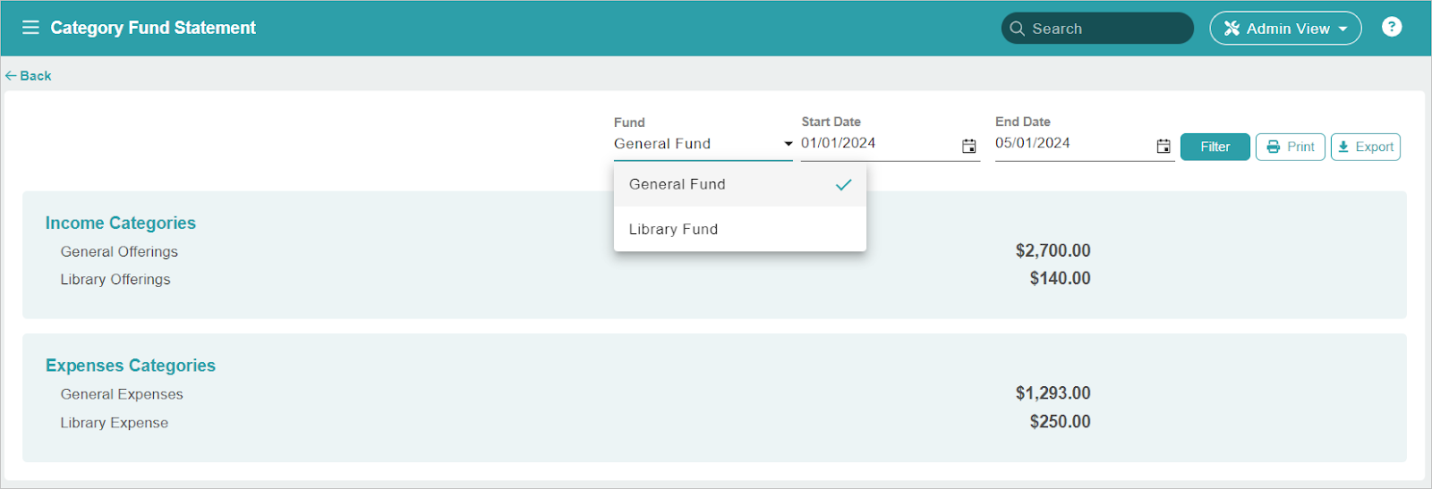1432x489 pixels.
Task: Open the Start Date calendar picker
Action: point(969,146)
